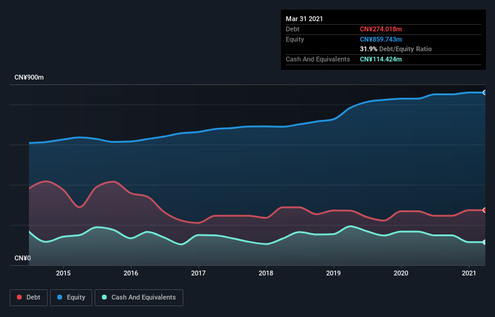Click the Mar 31 2021 tooltip date
This screenshot has height=317, width=495.
[304, 19]
